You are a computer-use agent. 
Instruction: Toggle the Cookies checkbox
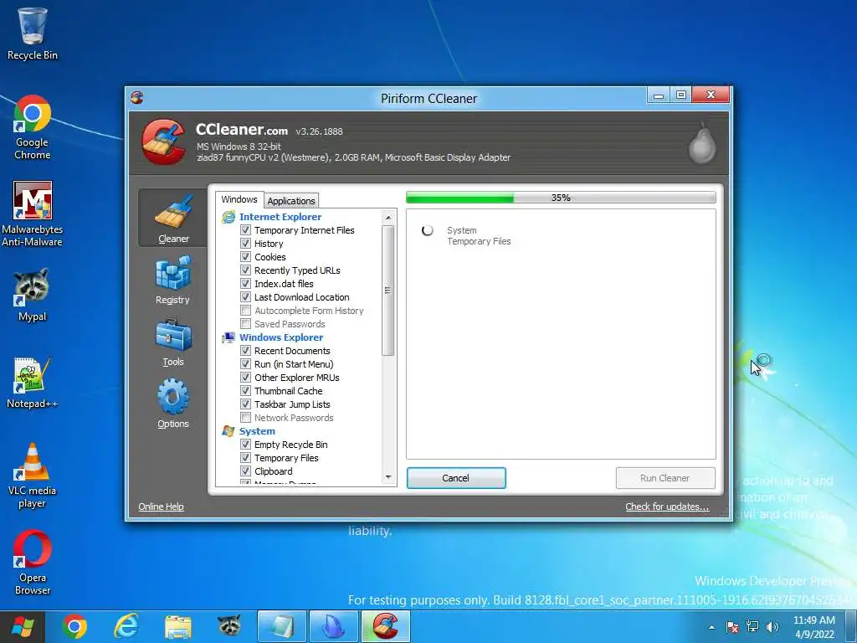point(245,257)
